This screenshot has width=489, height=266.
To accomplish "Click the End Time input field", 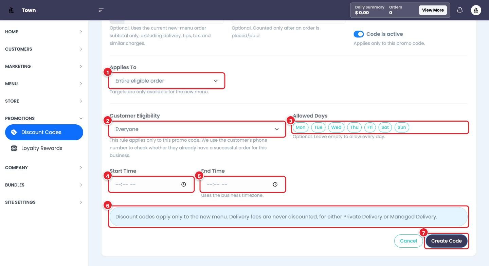I will pos(243,184).
